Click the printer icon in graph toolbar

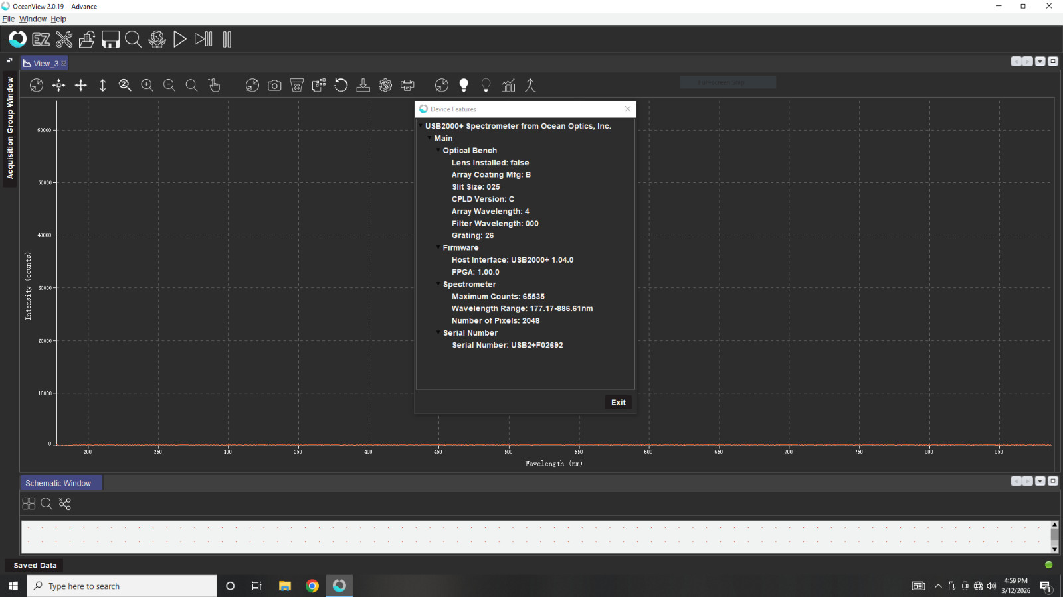click(407, 86)
